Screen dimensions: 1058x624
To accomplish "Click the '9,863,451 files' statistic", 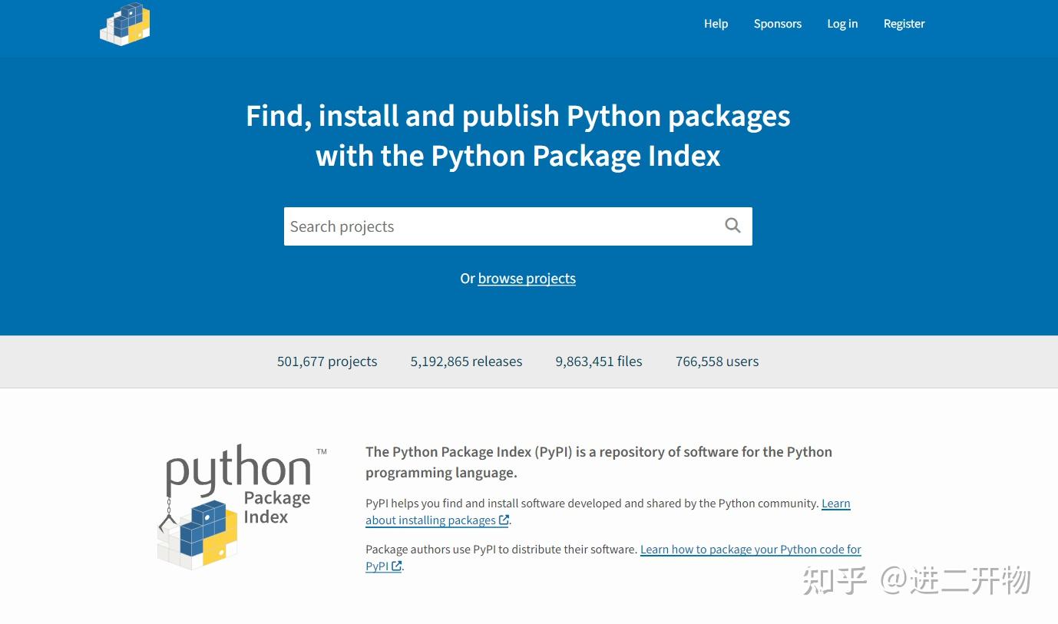I will tap(599, 361).
